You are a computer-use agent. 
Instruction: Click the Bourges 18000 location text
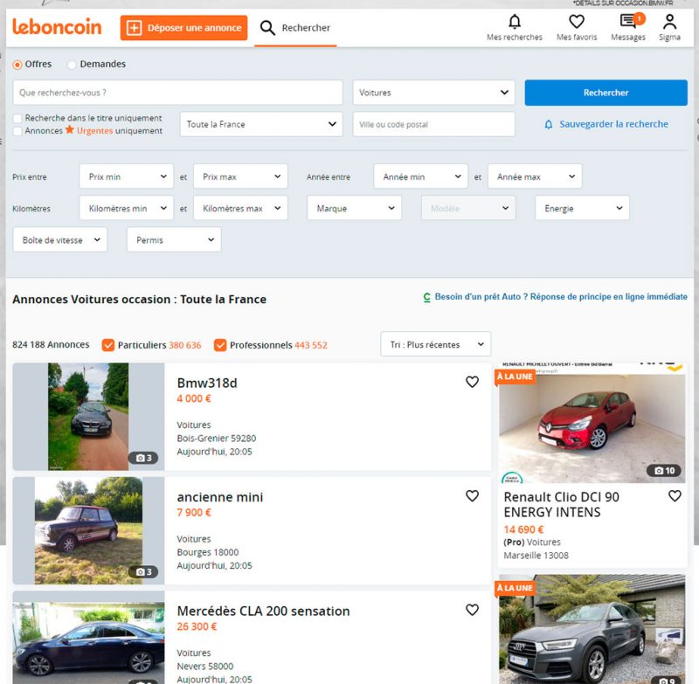[208, 552]
